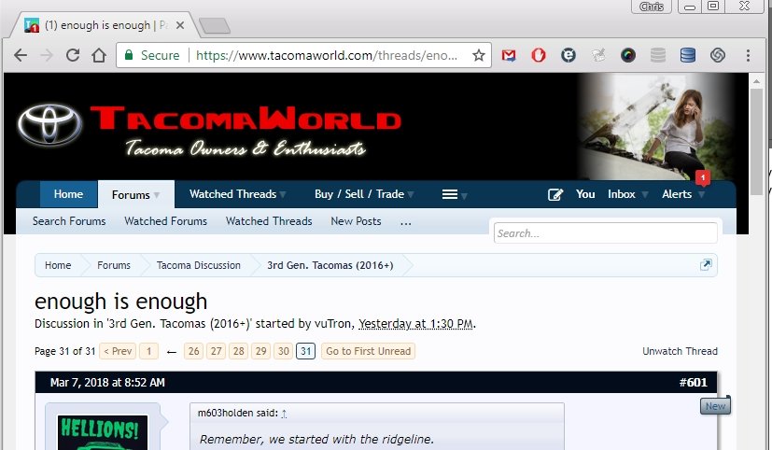The width and height of the screenshot is (772, 450).
Task: Click the New Posts link
Action: 356,221
